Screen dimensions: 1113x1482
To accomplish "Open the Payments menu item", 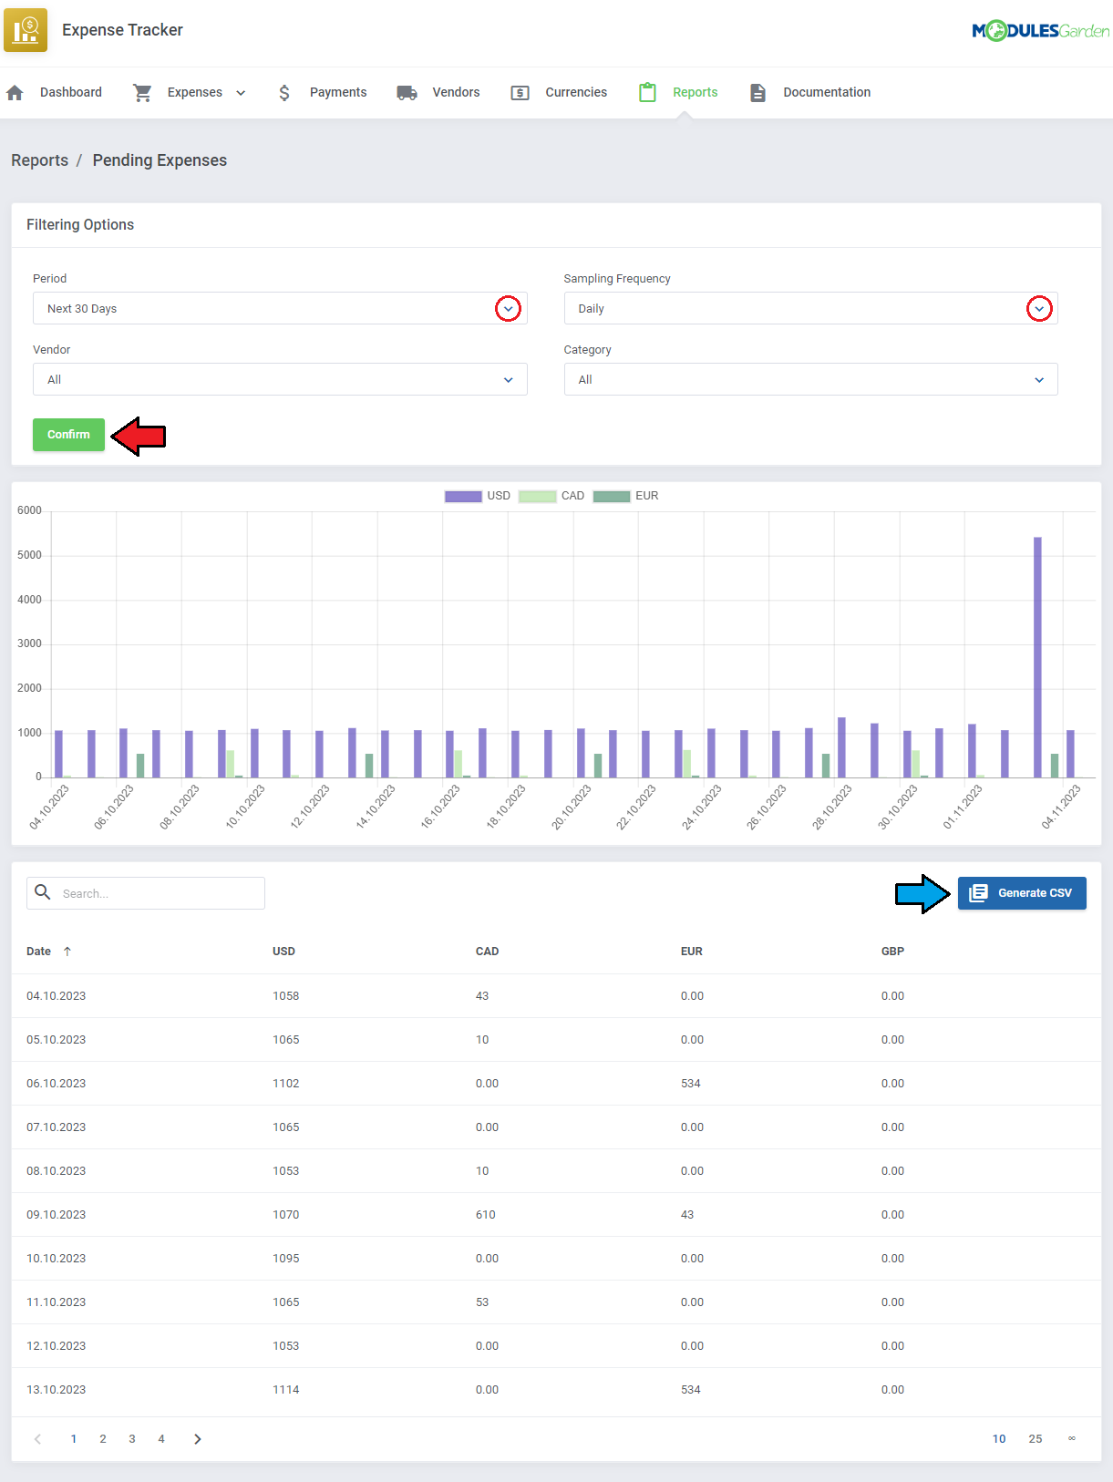I will click(x=338, y=92).
